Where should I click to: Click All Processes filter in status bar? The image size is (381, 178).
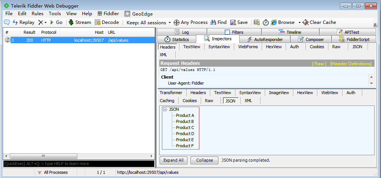coord(53,172)
